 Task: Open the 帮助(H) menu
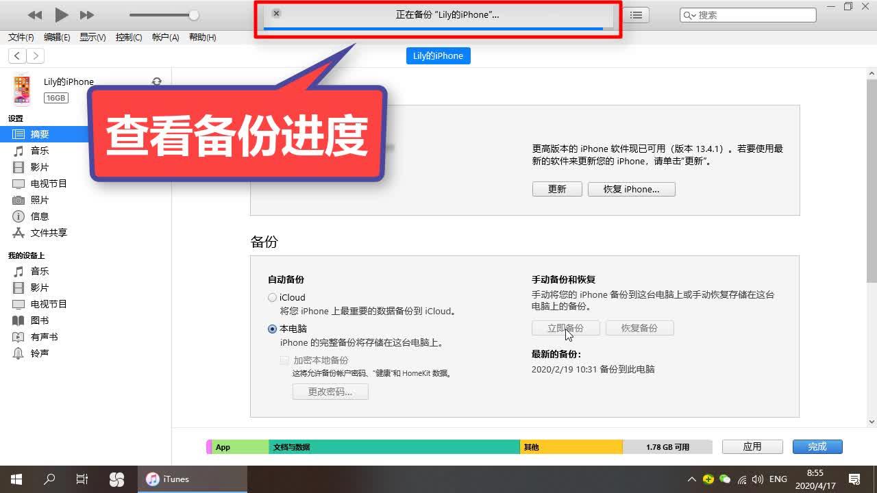point(202,38)
